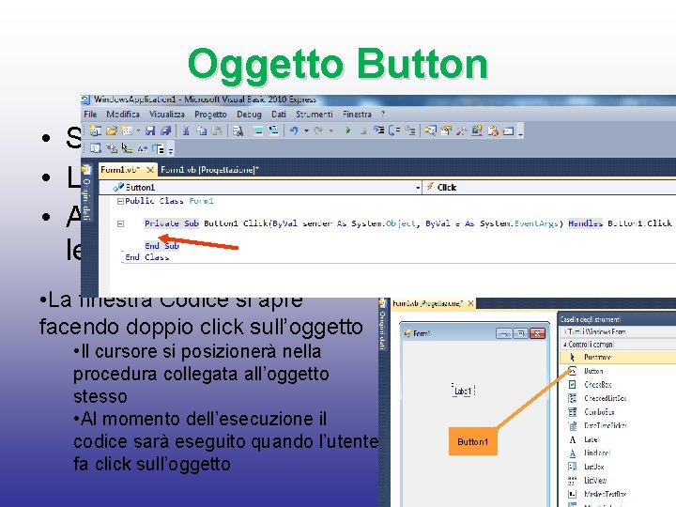Open the Dati menu
676x507 pixels.
click(x=279, y=115)
